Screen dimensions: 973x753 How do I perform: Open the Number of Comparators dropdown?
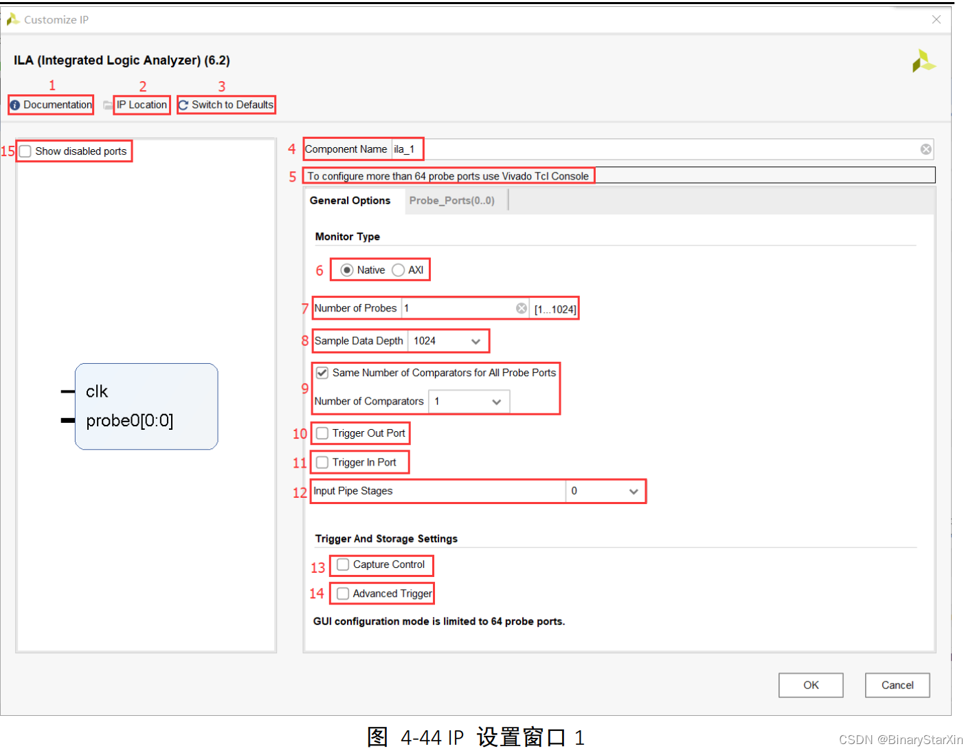coord(469,402)
